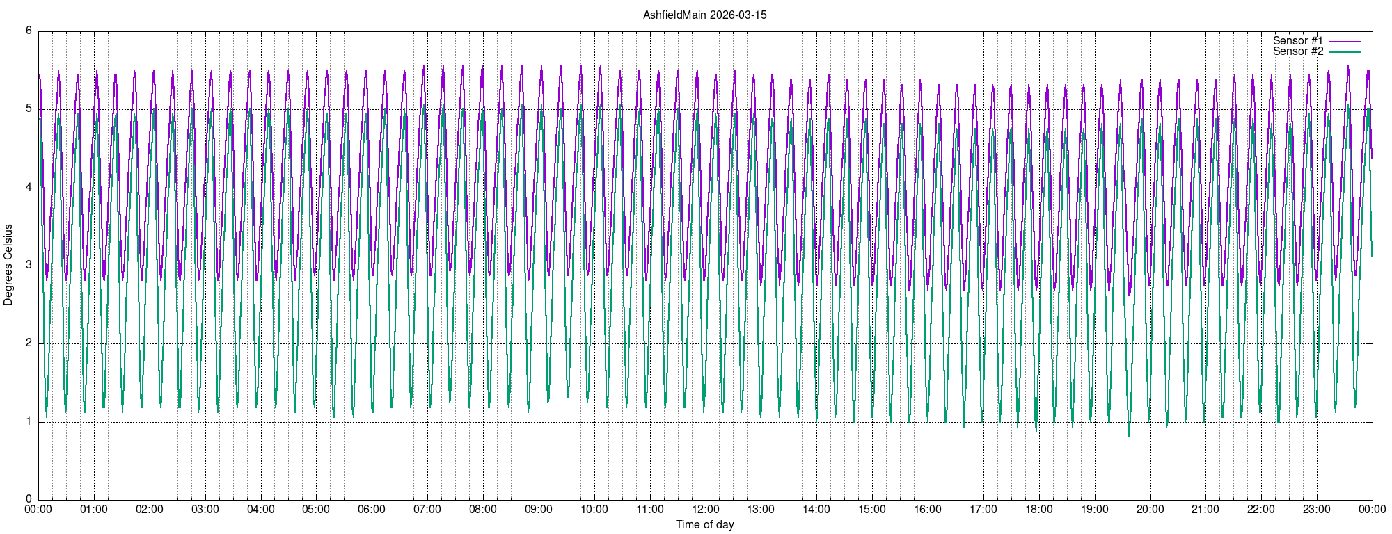Select the 21:00 time tick label
This screenshot has width=1392, height=534.
[x=1205, y=510]
